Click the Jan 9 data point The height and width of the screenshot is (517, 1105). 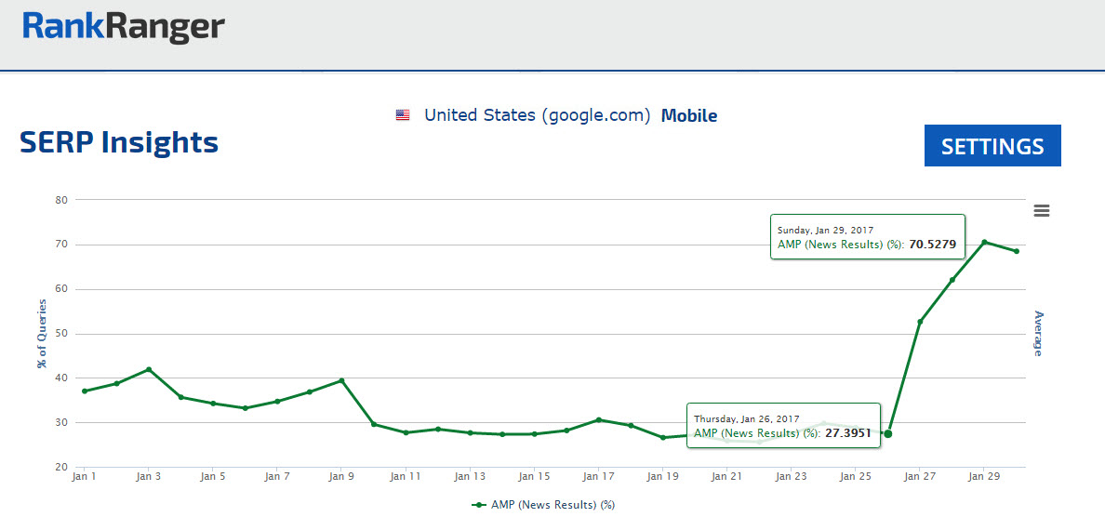coord(341,380)
